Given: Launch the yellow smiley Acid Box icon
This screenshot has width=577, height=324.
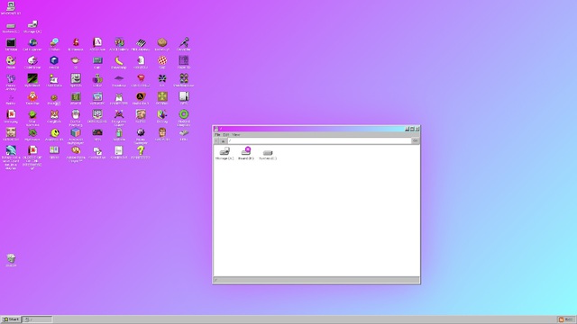Looking at the screenshot, I should point(54,134).
